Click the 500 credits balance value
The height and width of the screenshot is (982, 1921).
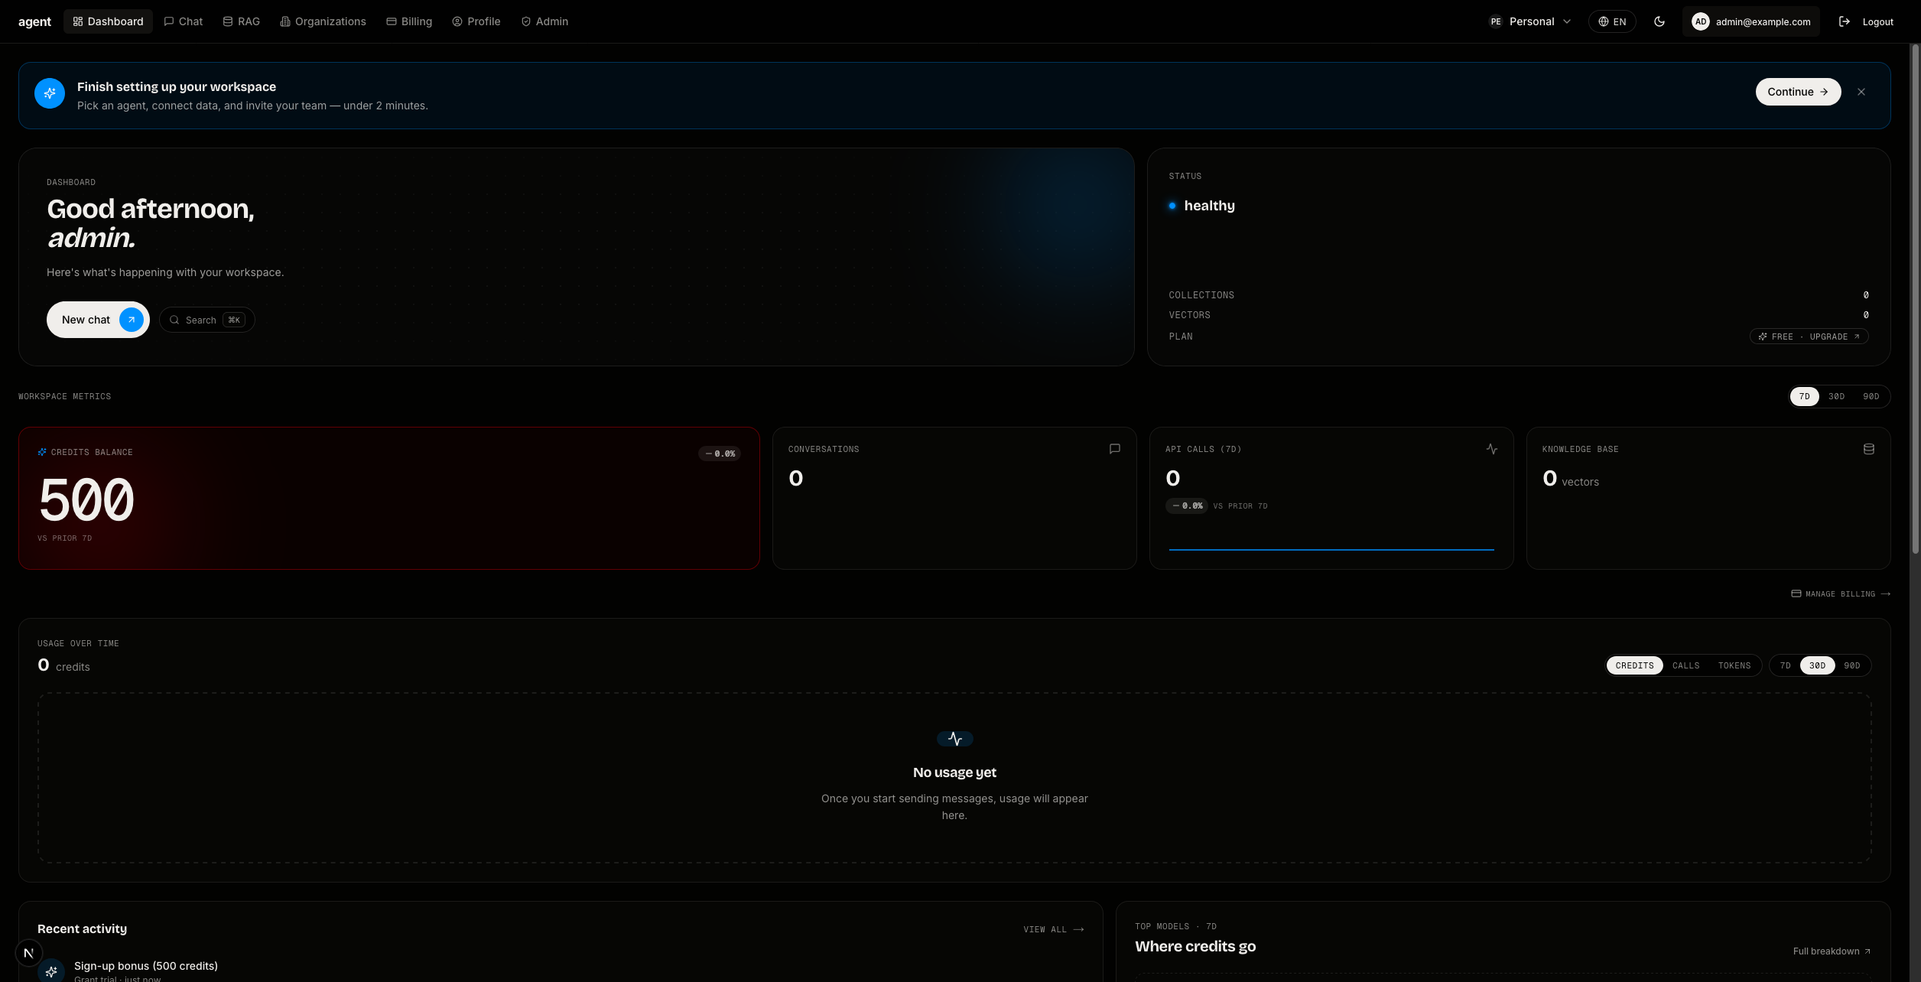coord(86,499)
